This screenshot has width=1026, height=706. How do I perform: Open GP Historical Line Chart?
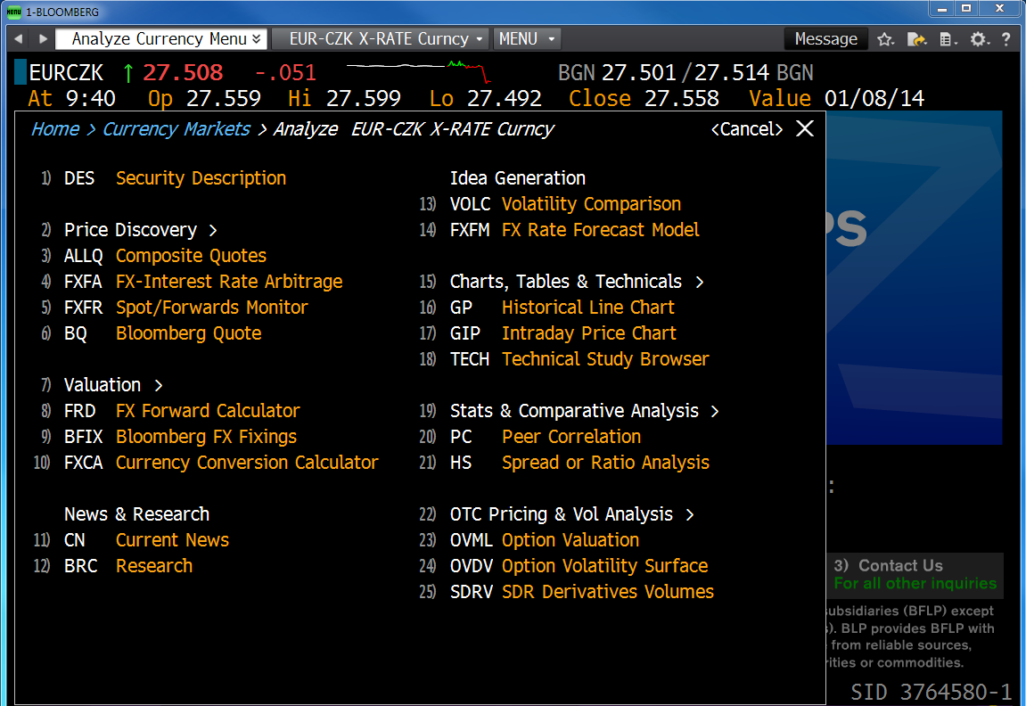click(x=562, y=308)
